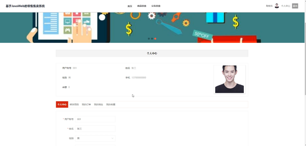This screenshot has height=146, width=306.
Task: Click the chevron arrow in 性别 dropdown
Action: (112, 138)
